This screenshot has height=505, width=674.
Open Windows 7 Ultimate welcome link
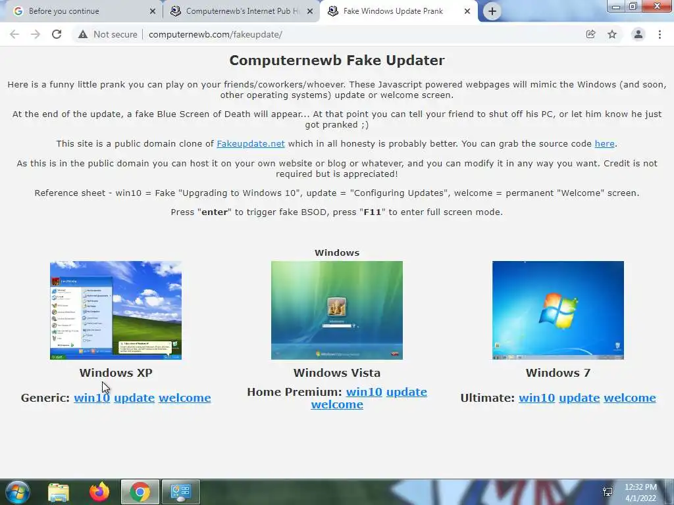tap(630, 398)
